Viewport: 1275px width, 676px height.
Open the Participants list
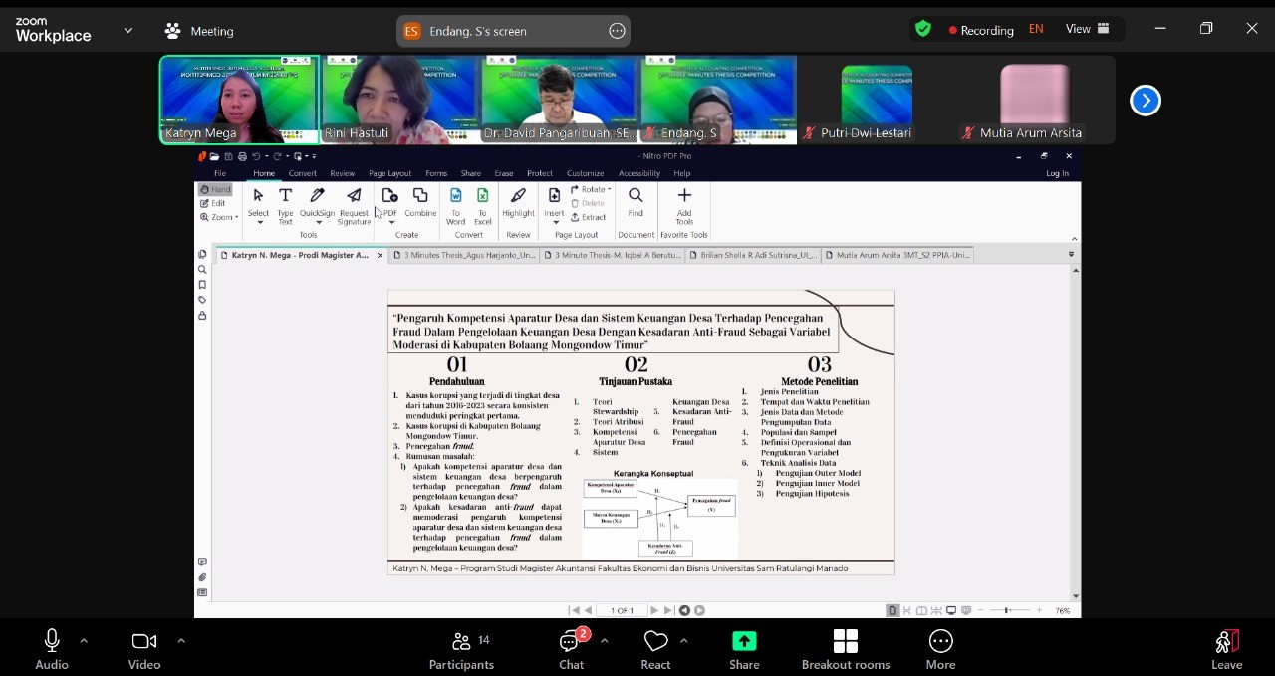tap(461, 642)
